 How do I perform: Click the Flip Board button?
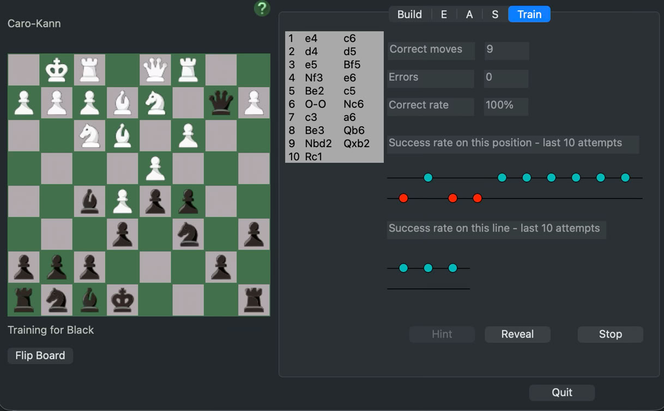click(x=40, y=355)
